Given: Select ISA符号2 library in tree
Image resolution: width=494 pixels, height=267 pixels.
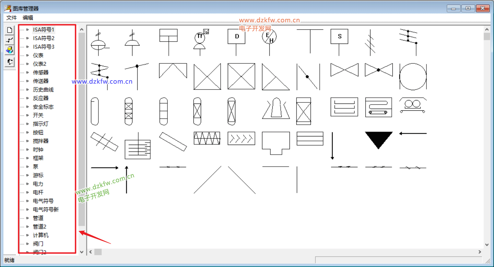Looking at the screenshot, I should click(44, 38).
